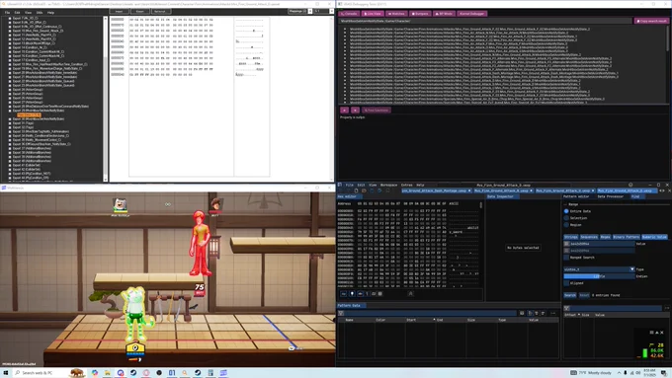This screenshot has height=378, width=672.
Task: Select the Entire Data range radio button
Action: point(566,211)
